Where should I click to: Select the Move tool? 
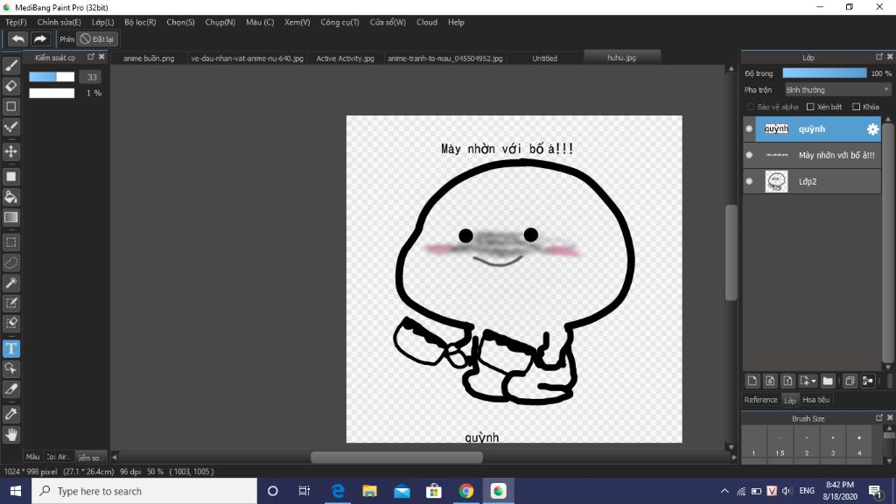pyautogui.click(x=10, y=151)
